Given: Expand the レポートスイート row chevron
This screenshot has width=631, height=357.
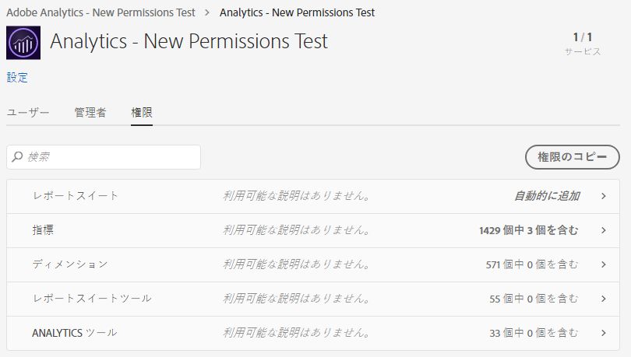Looking at the screenshot, I should point(604,196).
